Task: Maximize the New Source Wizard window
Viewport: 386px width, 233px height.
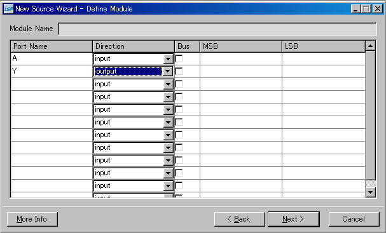Action: coord(366,9)
